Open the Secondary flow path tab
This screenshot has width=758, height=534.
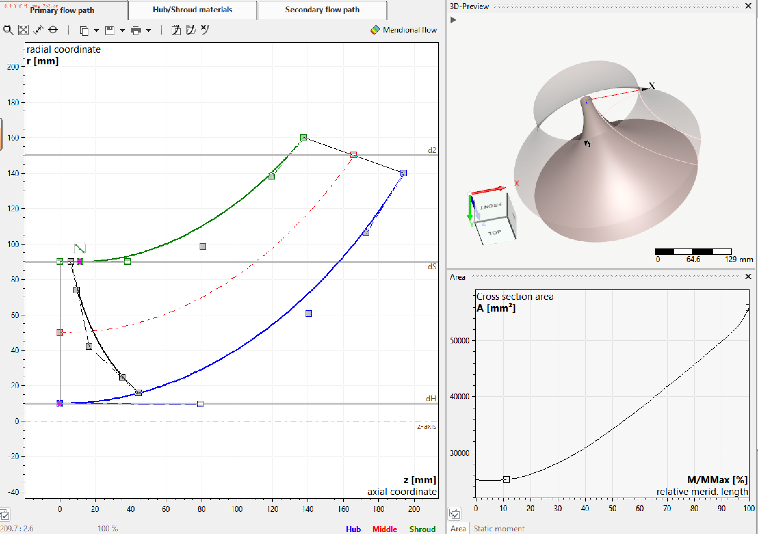[x=322, y=10]
